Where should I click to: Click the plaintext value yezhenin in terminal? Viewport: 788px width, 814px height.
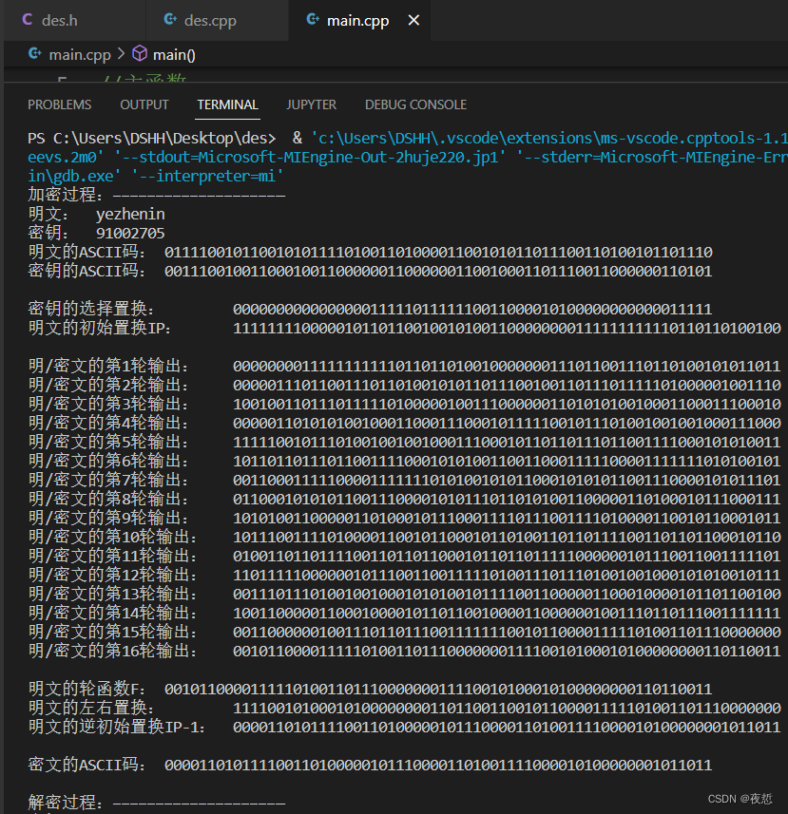[130, 215]
